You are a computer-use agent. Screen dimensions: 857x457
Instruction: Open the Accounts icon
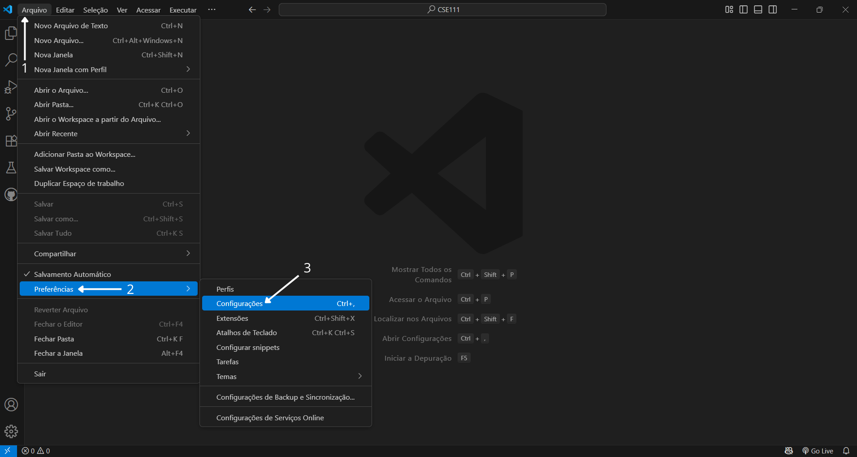(x=11, y=405)
